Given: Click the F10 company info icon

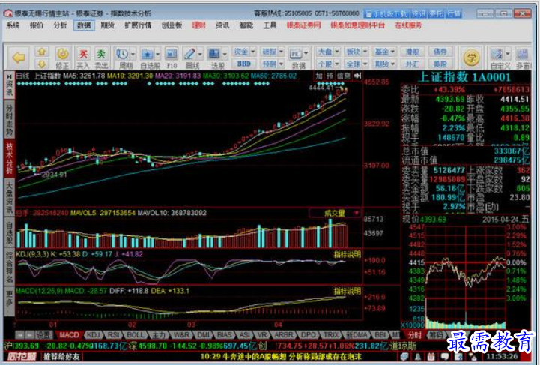Looking at the screenshot, I should (x=172, y=55).
